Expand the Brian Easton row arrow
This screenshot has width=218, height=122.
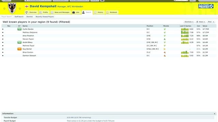(3, 53)
